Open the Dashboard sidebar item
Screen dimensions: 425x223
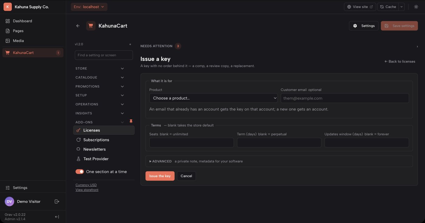coord(33,21)
